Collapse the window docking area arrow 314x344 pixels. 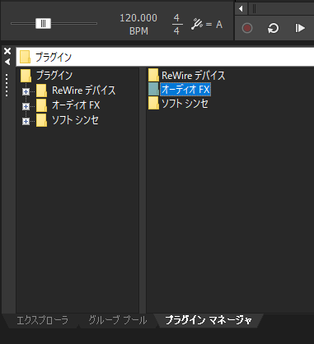7,62
